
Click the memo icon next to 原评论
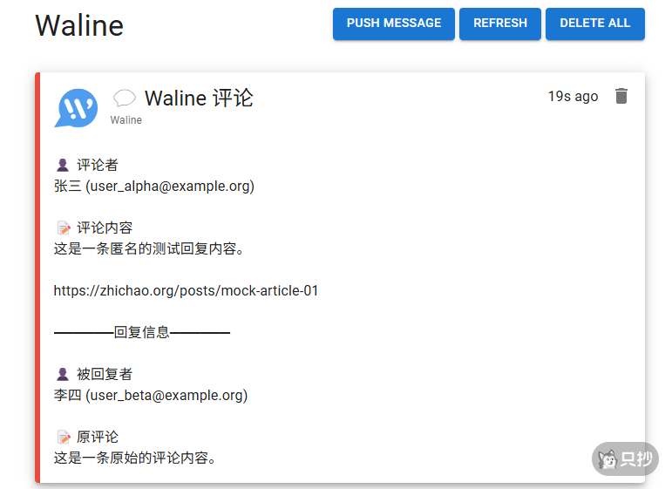click(63, 437)
